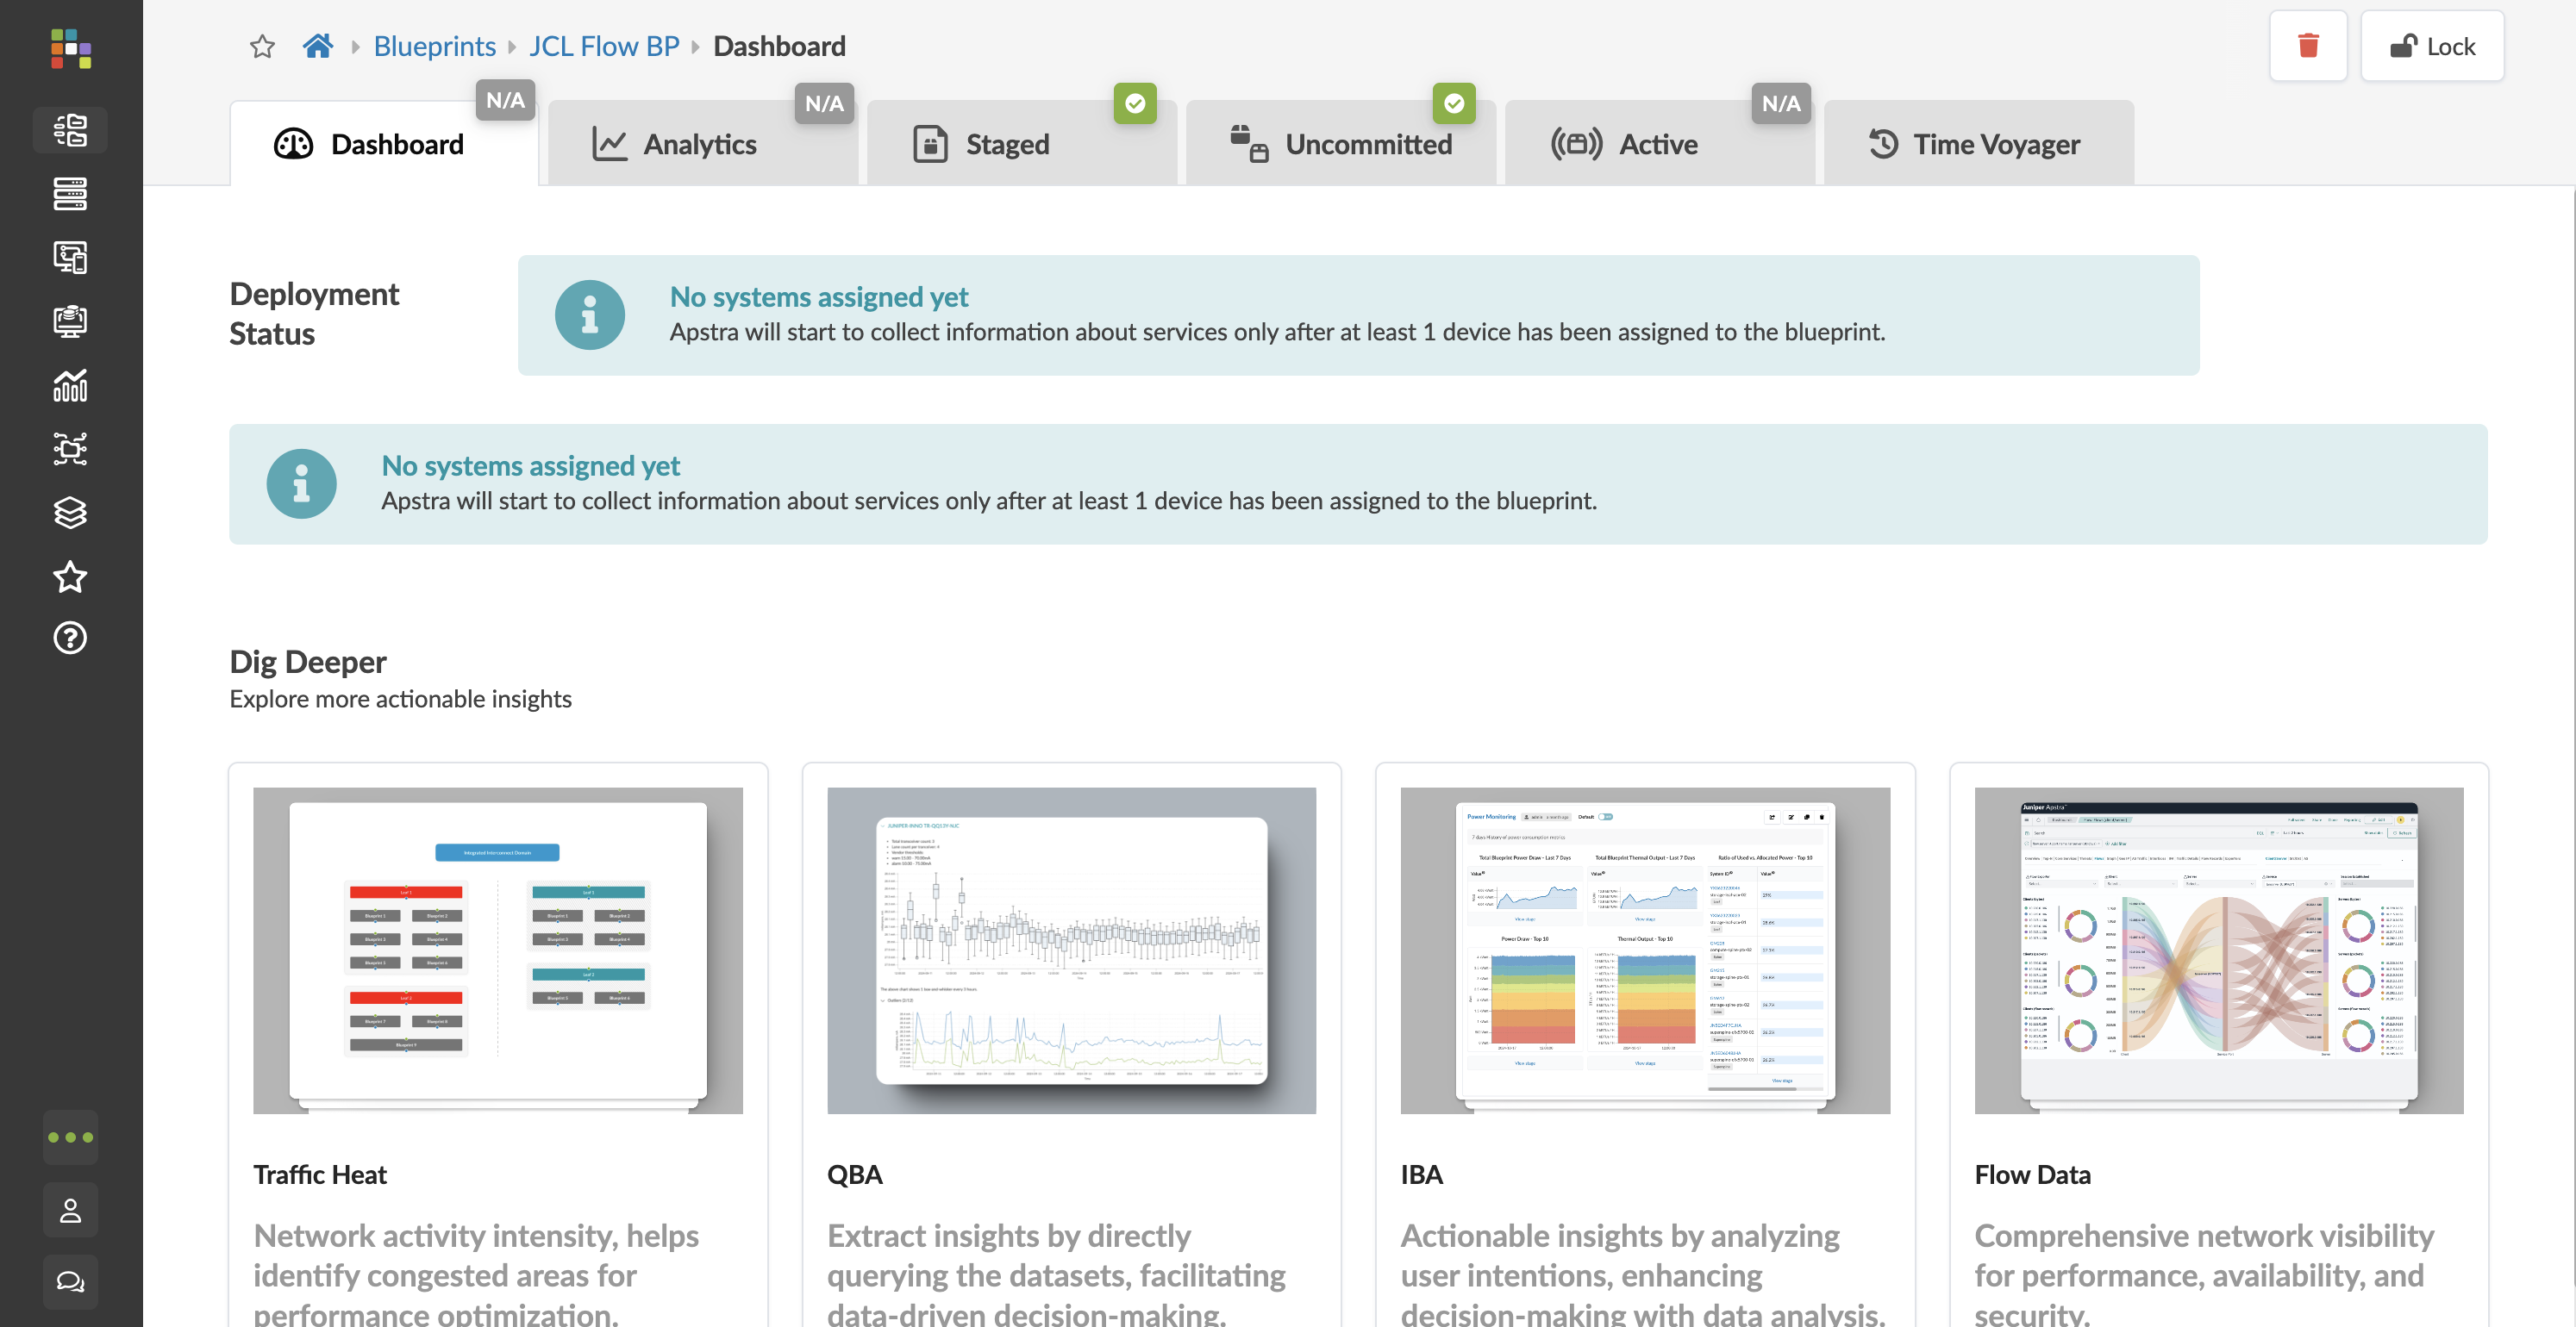The image size is (2576, 1327).
Task: Open Favorites star icon in the sidebar
Action: 70,576
